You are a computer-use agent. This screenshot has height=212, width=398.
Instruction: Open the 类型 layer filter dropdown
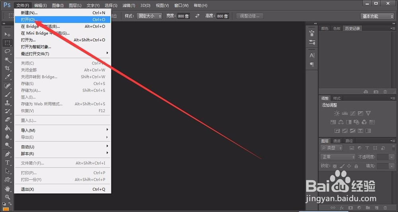point(332,148)
